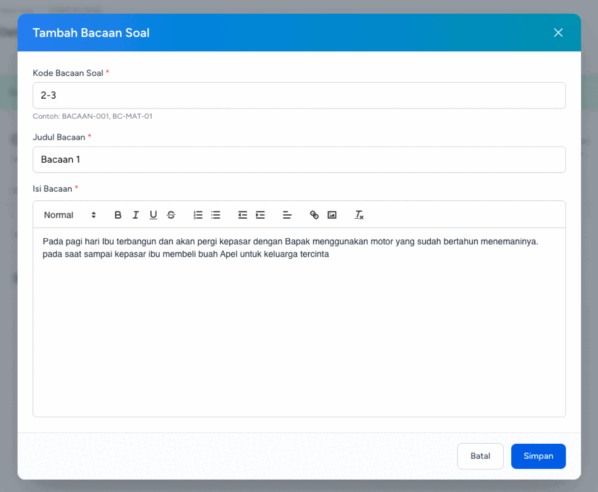Clear text formatting

click(x=359, y=215)
